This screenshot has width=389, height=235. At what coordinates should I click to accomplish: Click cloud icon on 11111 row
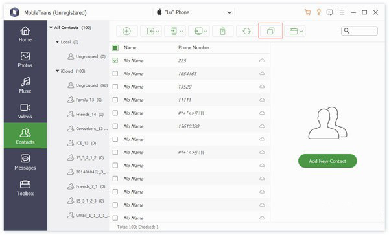pos(262,100)
